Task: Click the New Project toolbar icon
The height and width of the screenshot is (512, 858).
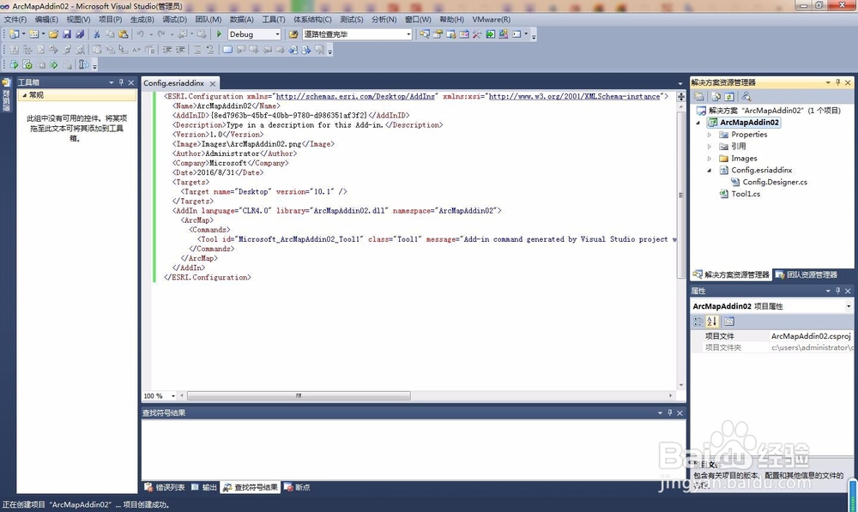Action: pyautogui.click(x=14, y=34)
